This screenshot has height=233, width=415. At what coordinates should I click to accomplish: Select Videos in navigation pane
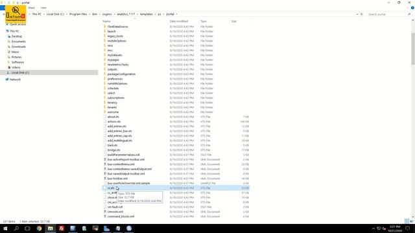point(16,67)
